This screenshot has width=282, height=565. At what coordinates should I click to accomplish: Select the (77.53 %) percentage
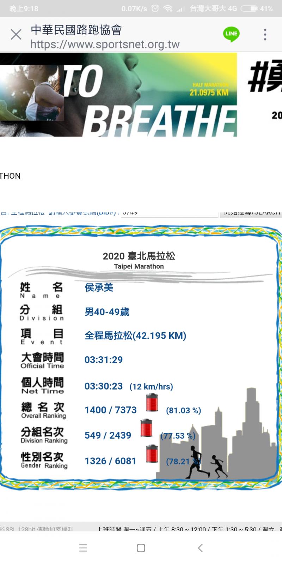coord(178,436)
